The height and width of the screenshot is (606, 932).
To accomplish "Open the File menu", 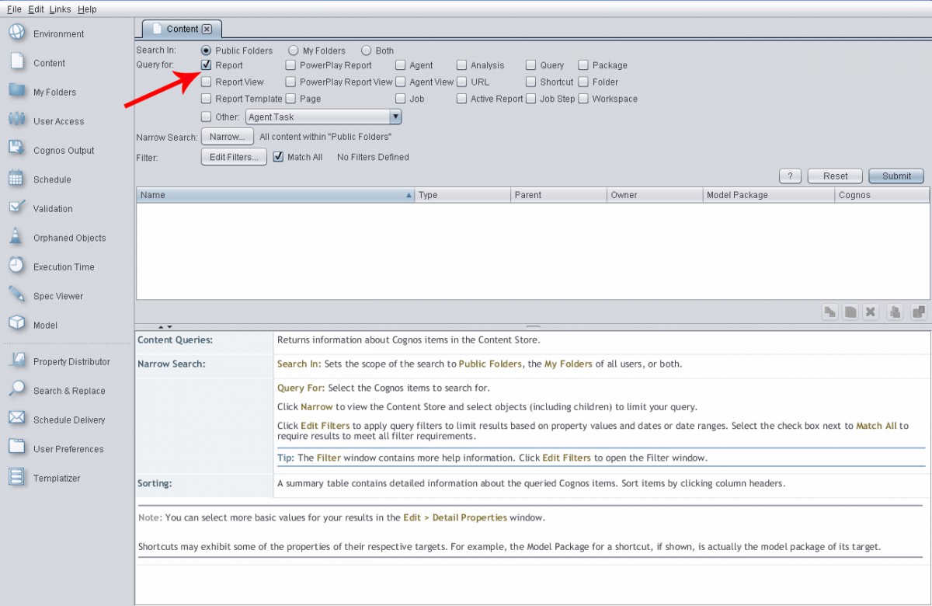I will (x=14, y=9).
